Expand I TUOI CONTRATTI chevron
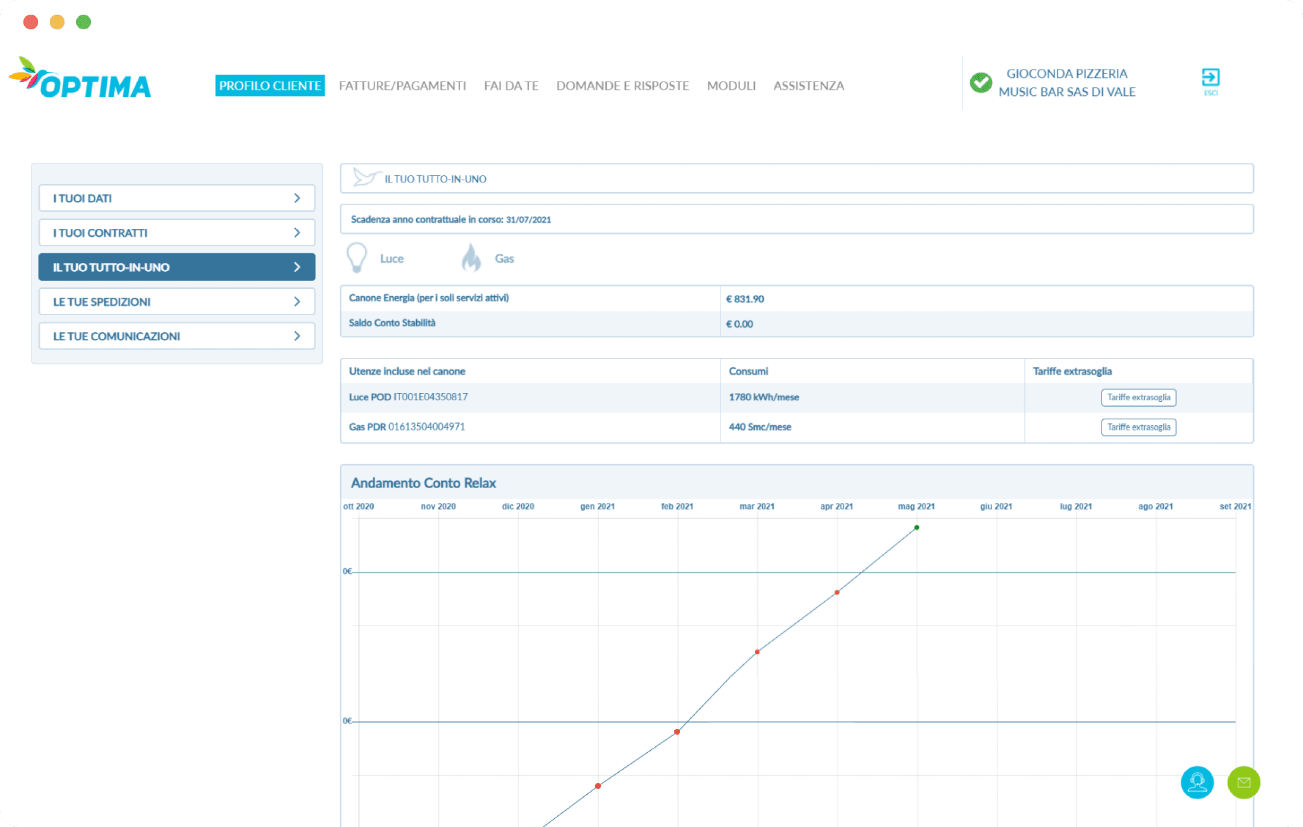The image size is (1303, 827). tap(297, 233)
